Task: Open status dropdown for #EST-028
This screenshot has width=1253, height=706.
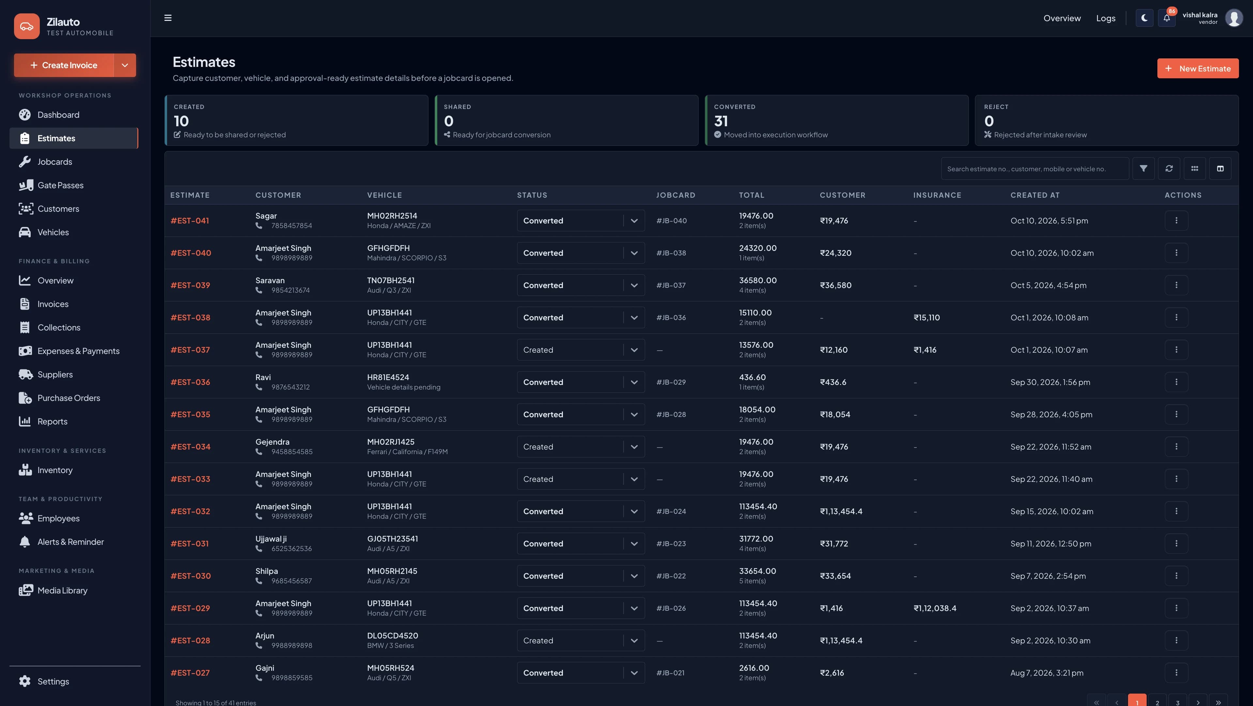Action: (x=581, y=640)
